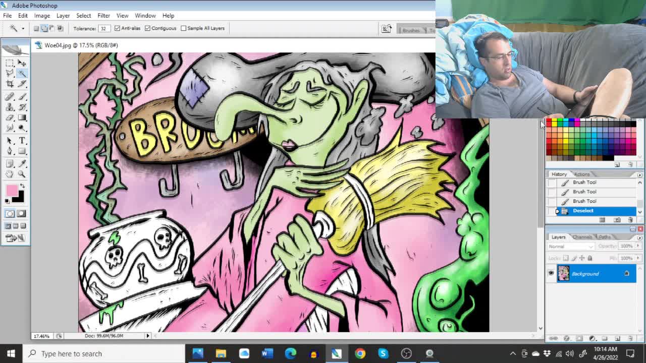Select the Type tool

(22, 141)
